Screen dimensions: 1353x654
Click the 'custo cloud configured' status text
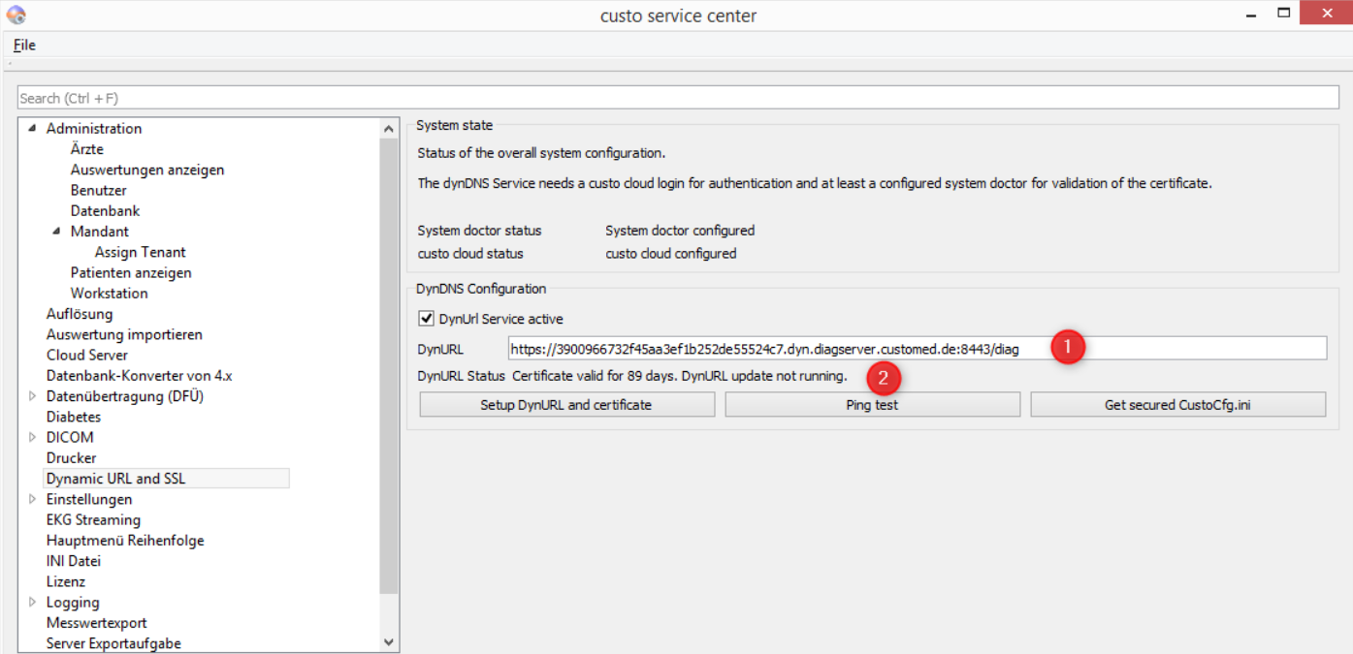671,254
